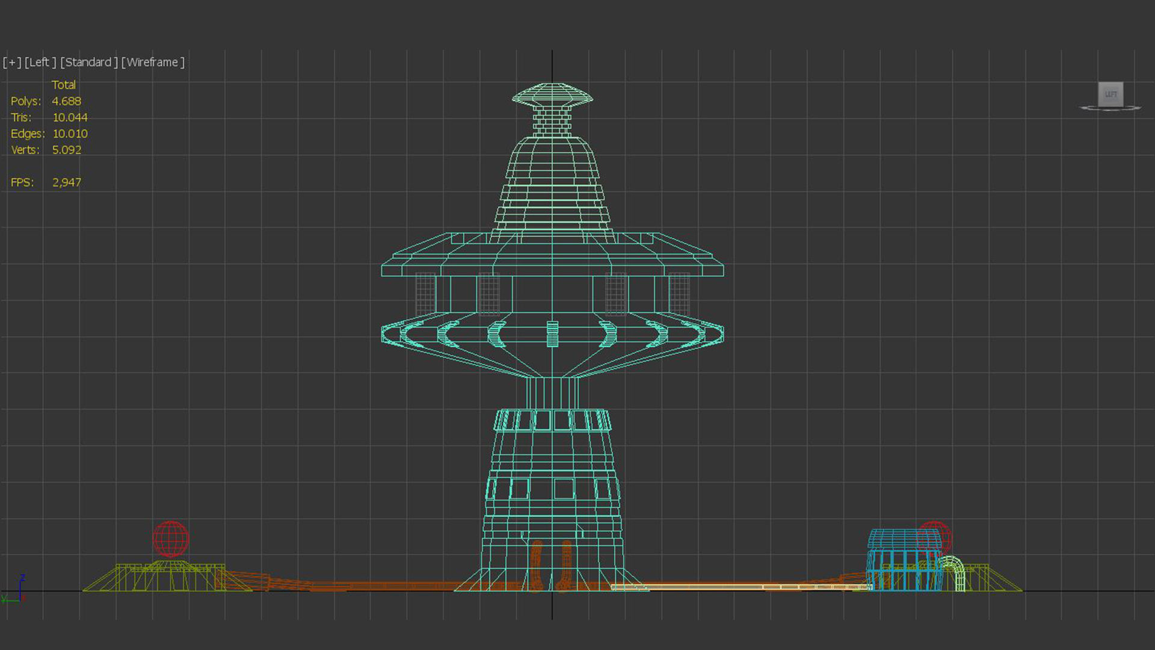Screen dimensions: 1155x650
Task: Click the ViewCube compass ring
Action: coord(1110,108)
